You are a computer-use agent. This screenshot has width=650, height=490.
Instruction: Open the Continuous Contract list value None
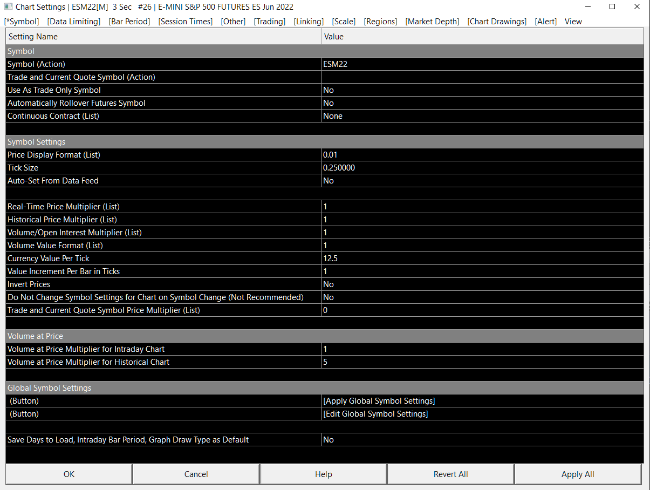pos(482,116)
